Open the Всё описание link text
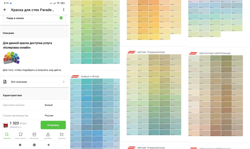This screenshot has height=149, width=250. click(x=19, y=82)
